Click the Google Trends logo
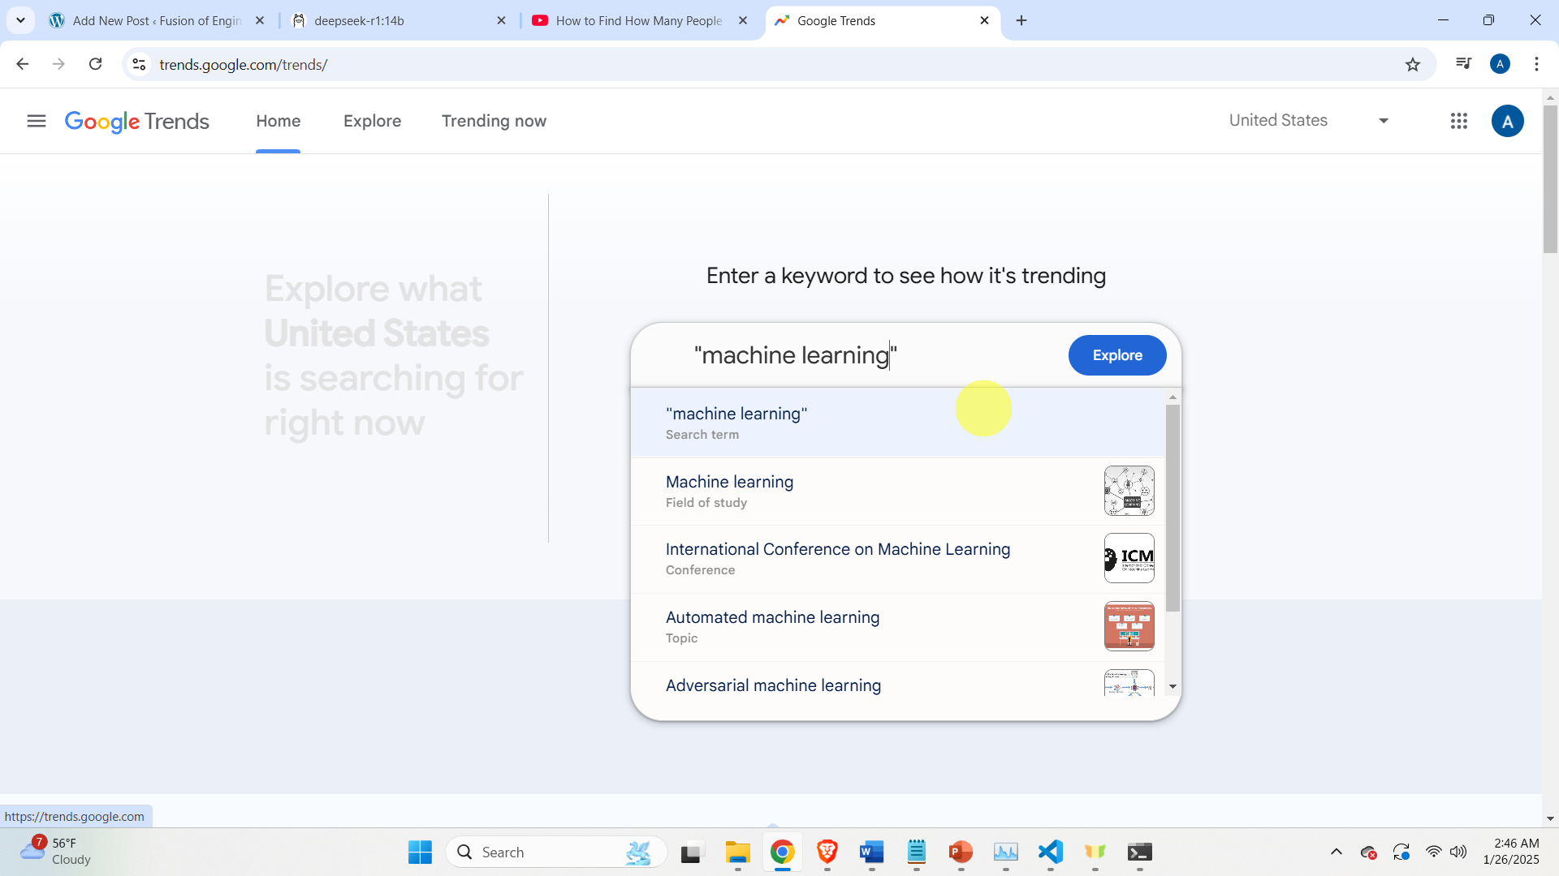Viewport: 1559px width, 876px height. click(x=137, y=121)
